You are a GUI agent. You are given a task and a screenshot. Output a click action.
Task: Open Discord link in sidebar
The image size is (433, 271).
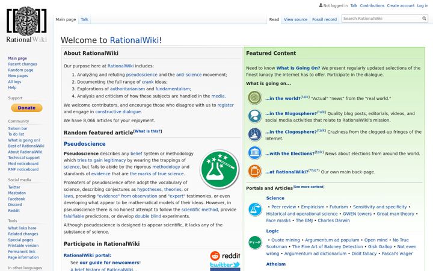(15, 205)
